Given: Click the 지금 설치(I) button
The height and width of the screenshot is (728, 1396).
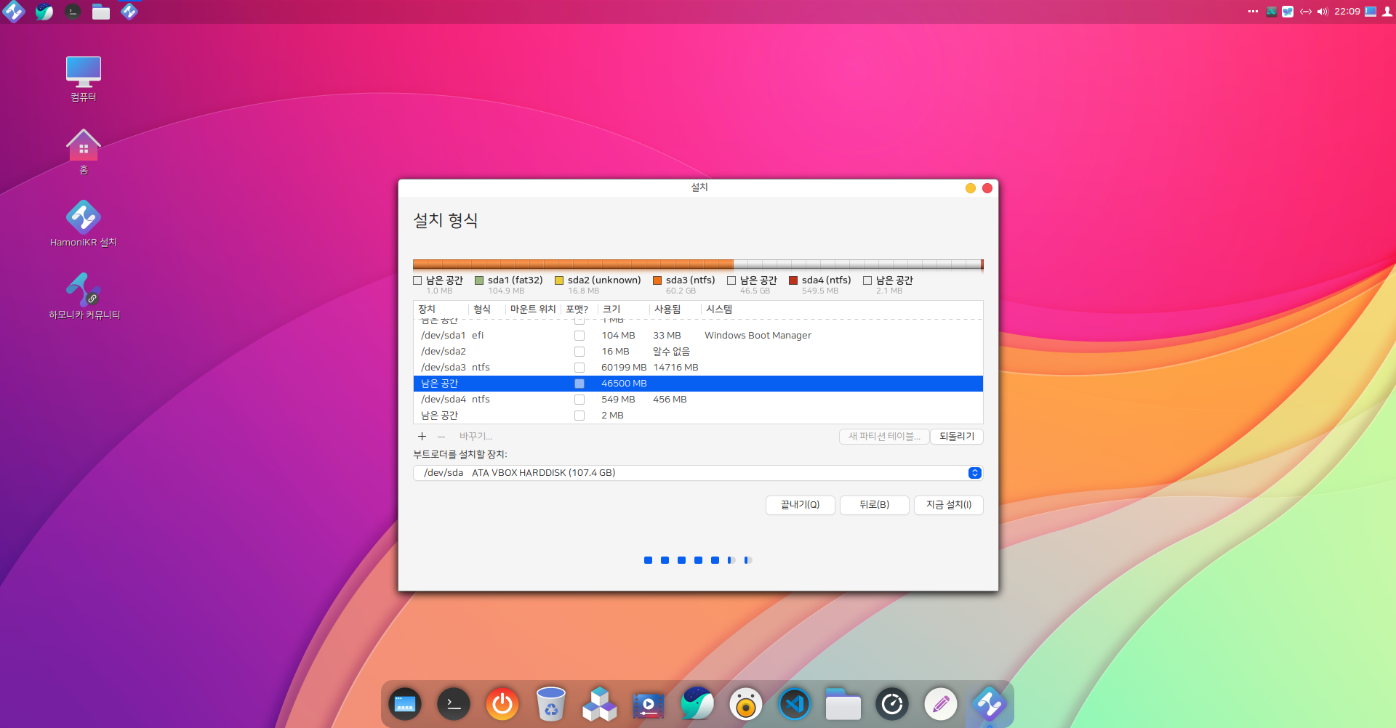Looking at the screenshot, I should (948, 505).
